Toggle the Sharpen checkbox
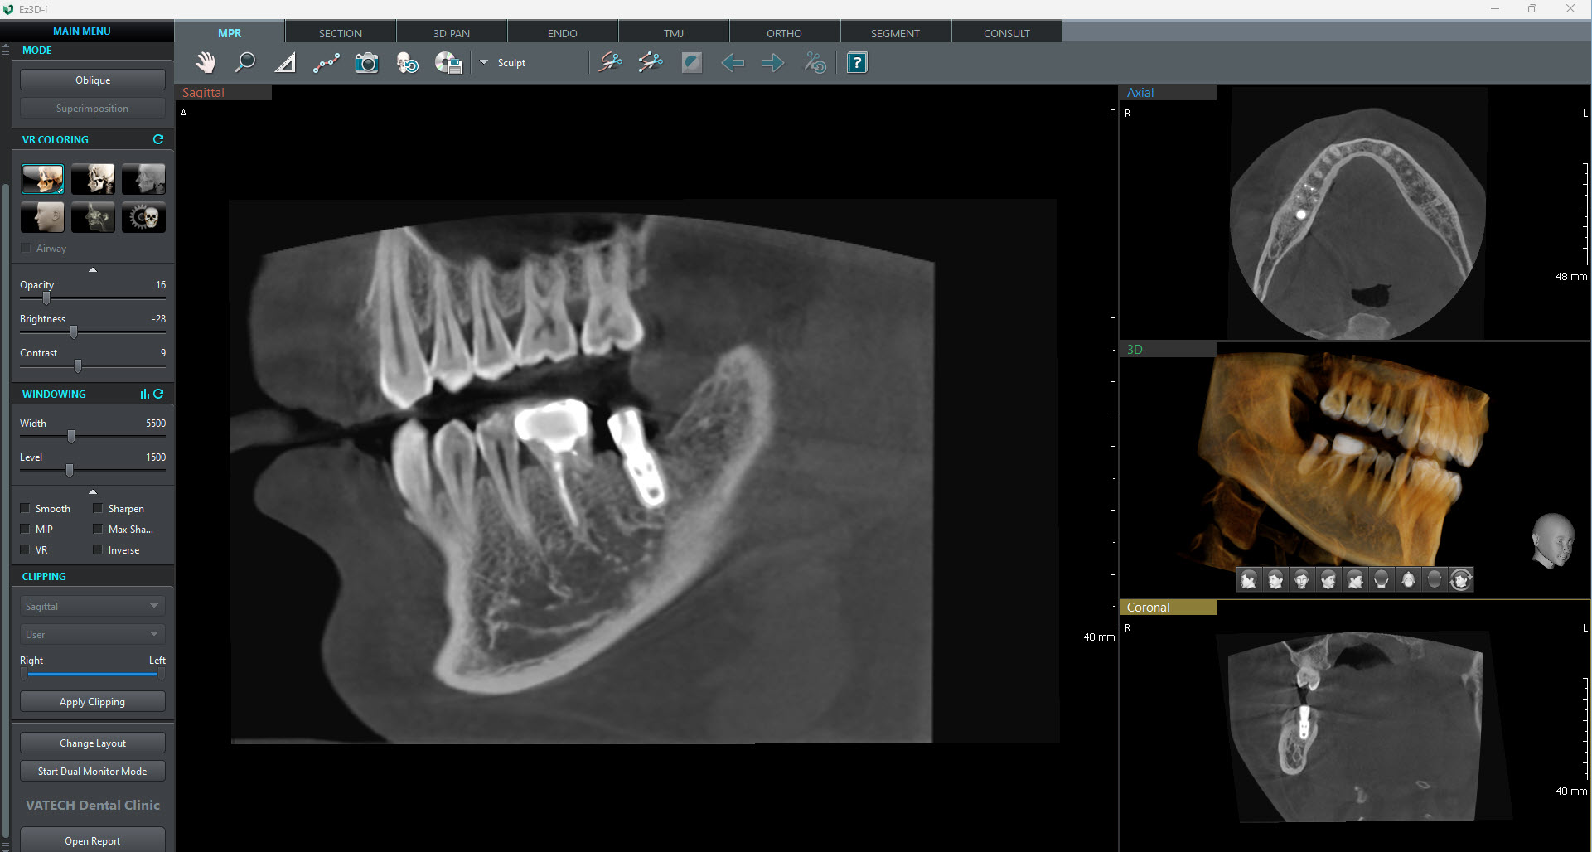The image size is (1592, 852). (x=98, y=508)
